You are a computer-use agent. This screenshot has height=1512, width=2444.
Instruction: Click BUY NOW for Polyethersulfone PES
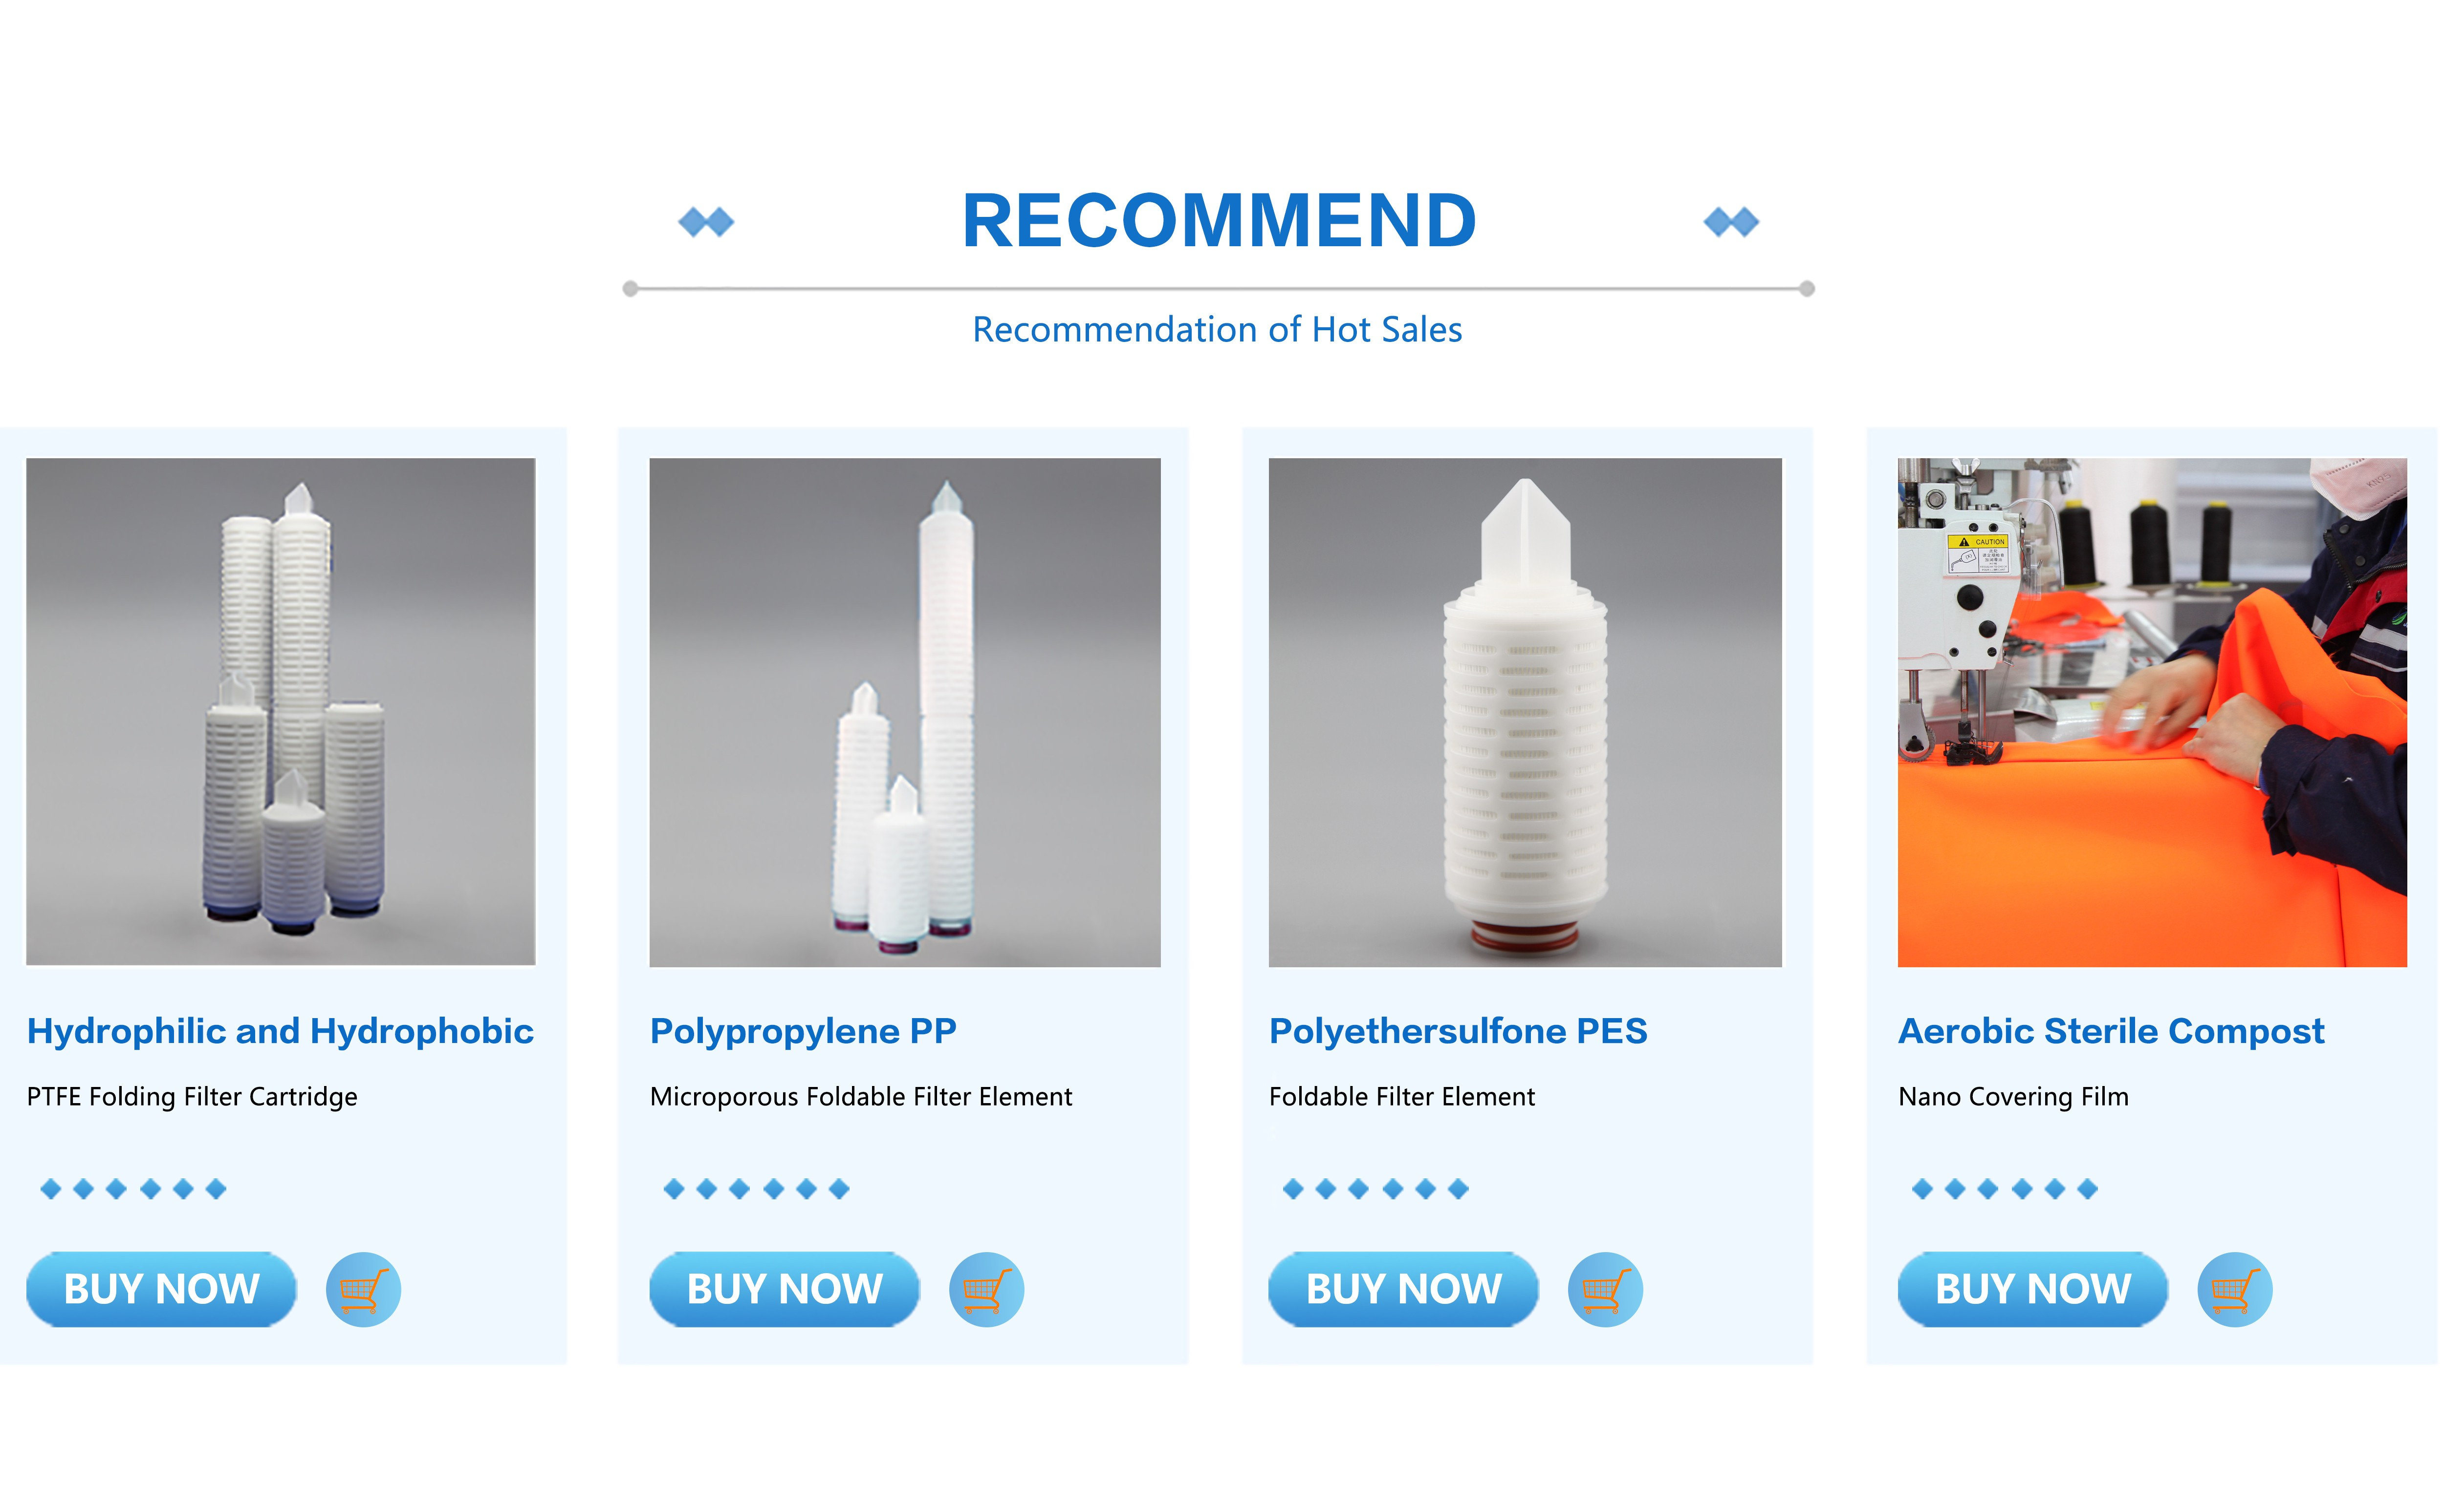(x=1403, y=1289)
